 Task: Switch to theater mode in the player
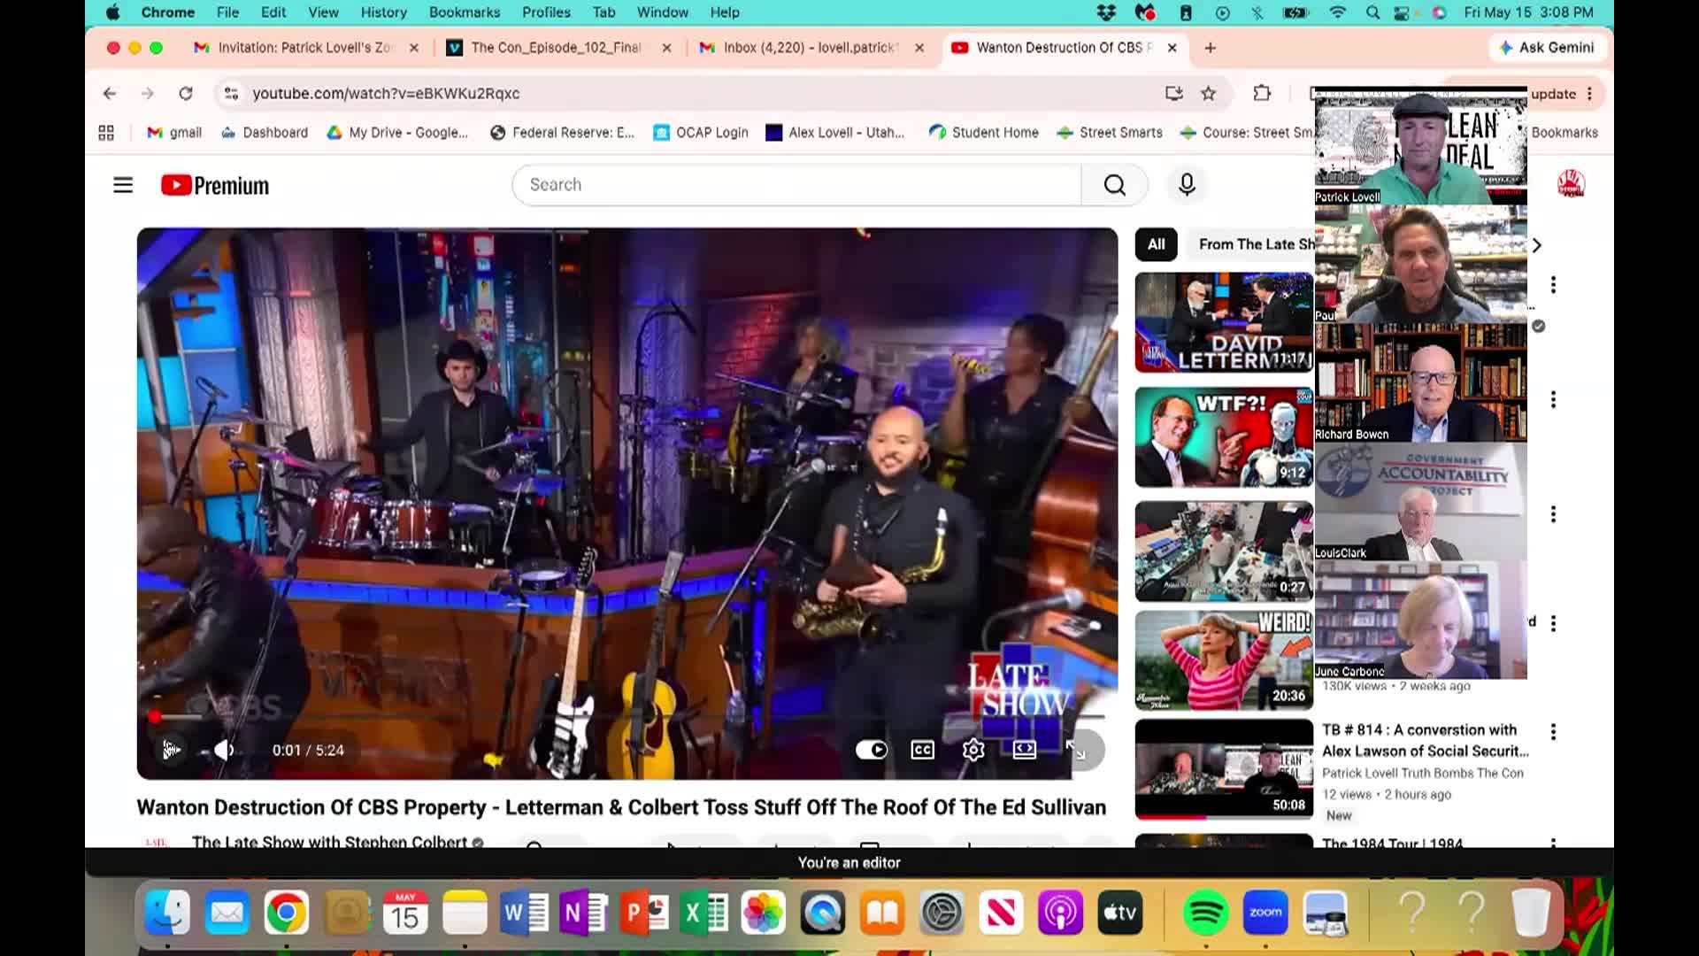(x=1024, y=750)
